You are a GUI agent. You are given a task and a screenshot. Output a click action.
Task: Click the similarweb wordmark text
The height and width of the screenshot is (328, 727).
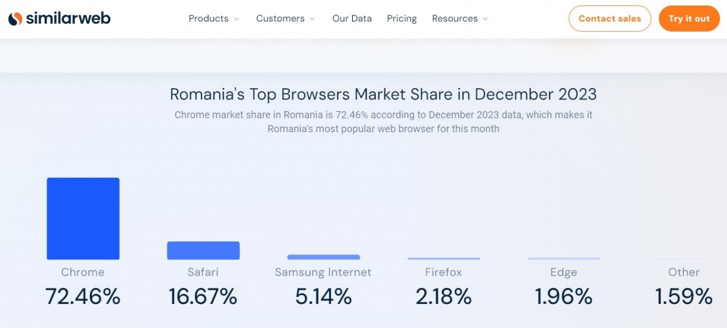pos(68,18)
